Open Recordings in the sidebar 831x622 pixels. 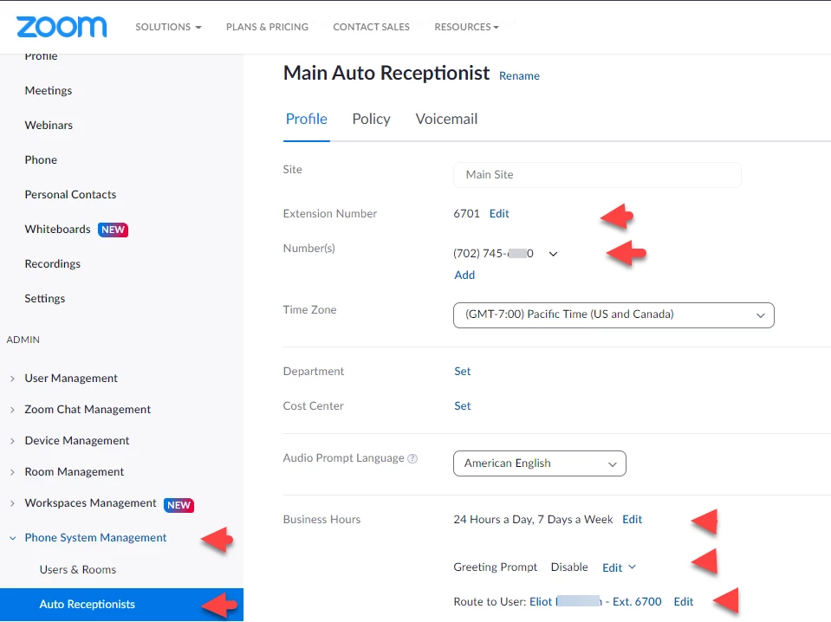(x=53, y=264)
